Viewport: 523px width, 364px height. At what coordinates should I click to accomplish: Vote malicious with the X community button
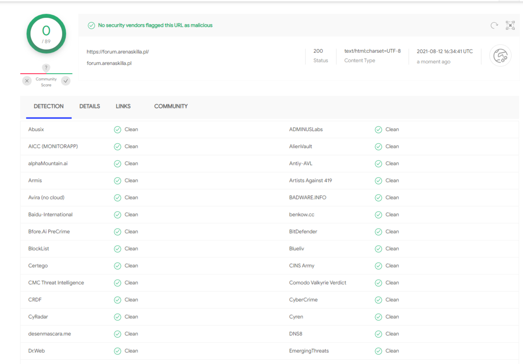click(x=27, y=81)
